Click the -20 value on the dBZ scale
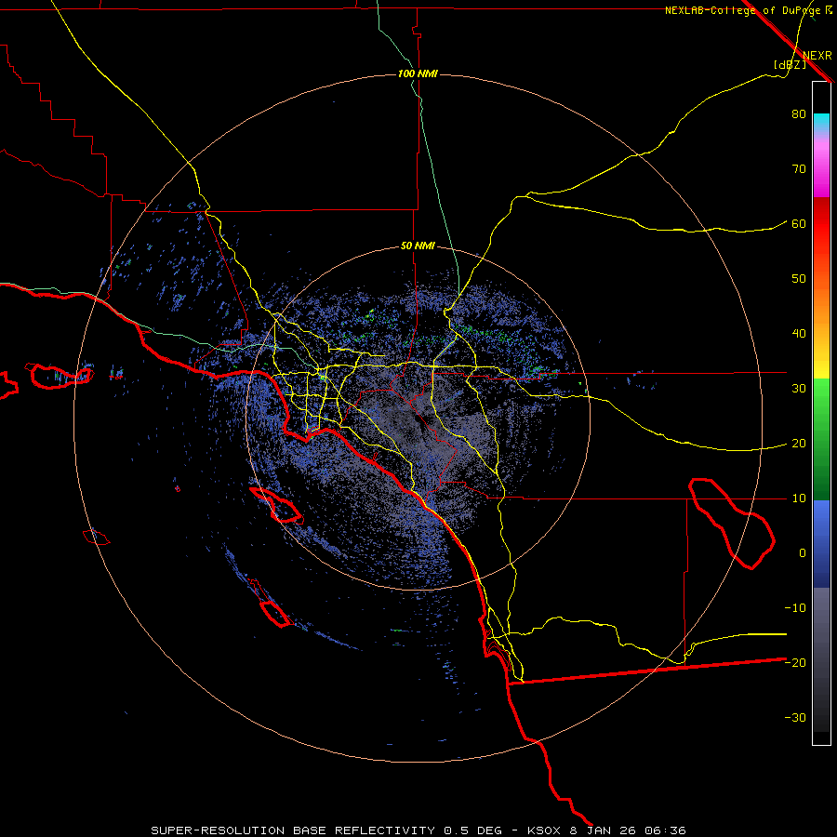 click(795, 662)
